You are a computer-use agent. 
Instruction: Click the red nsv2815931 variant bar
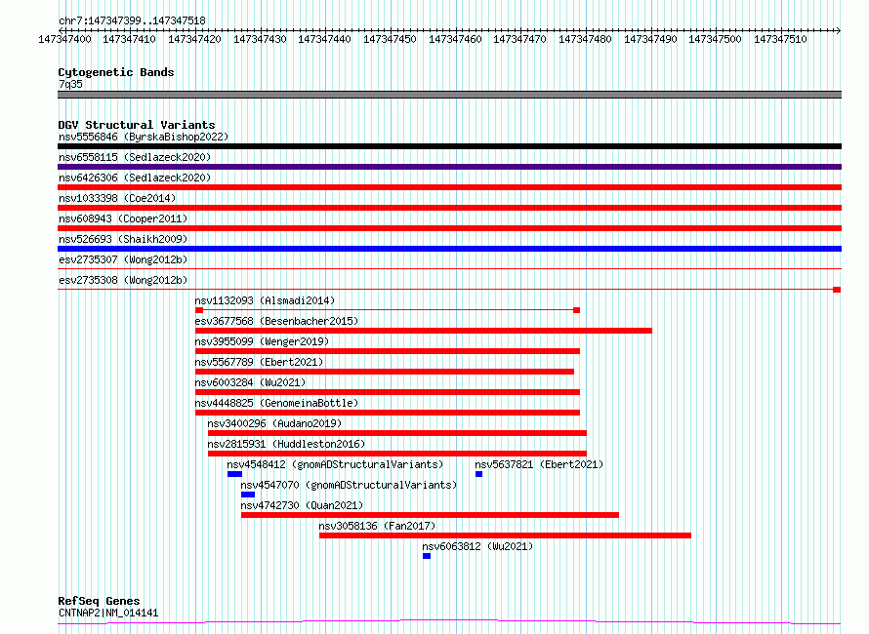(x=397, y=454)
